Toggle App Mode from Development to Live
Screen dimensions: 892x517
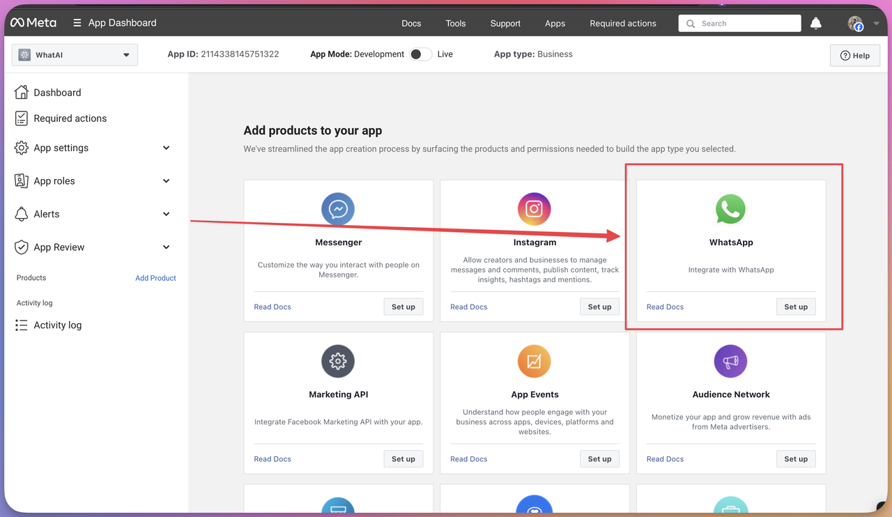420,54
